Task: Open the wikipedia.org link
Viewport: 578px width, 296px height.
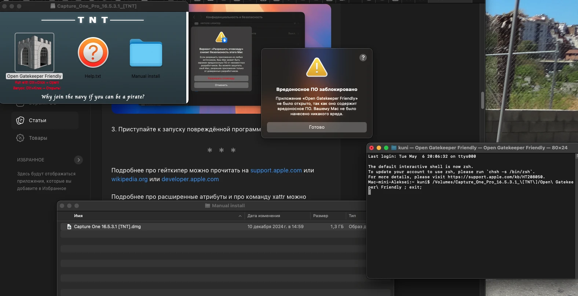Action: click(129, 179)
